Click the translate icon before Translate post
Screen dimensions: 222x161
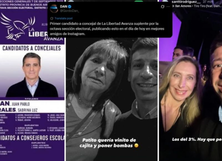click(52, 18)
